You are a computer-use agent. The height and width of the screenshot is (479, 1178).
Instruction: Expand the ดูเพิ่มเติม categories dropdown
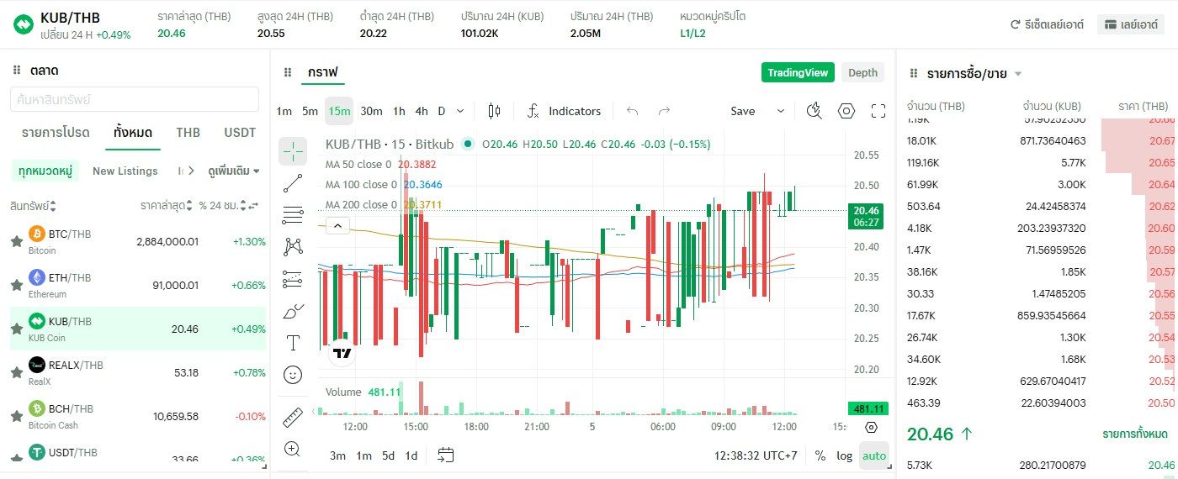(234, 171)
